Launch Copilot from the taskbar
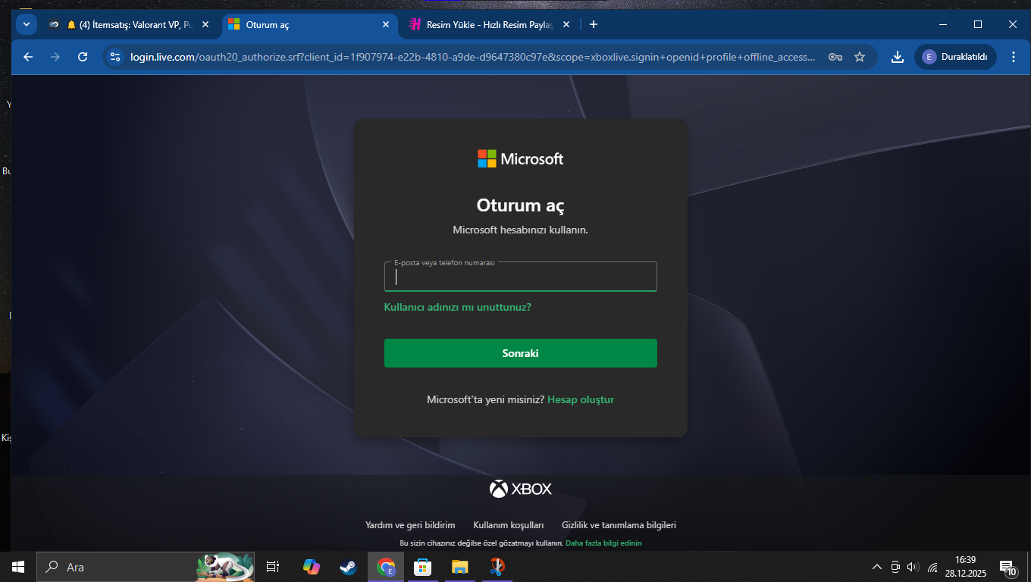The height and width of the screenshot is (582, 1031). [x=311, y=567]
